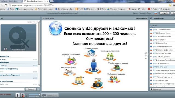Open the smiley emoticon picker next to Послать
This screenshot has height=98, width=175.
pos(38,89)
